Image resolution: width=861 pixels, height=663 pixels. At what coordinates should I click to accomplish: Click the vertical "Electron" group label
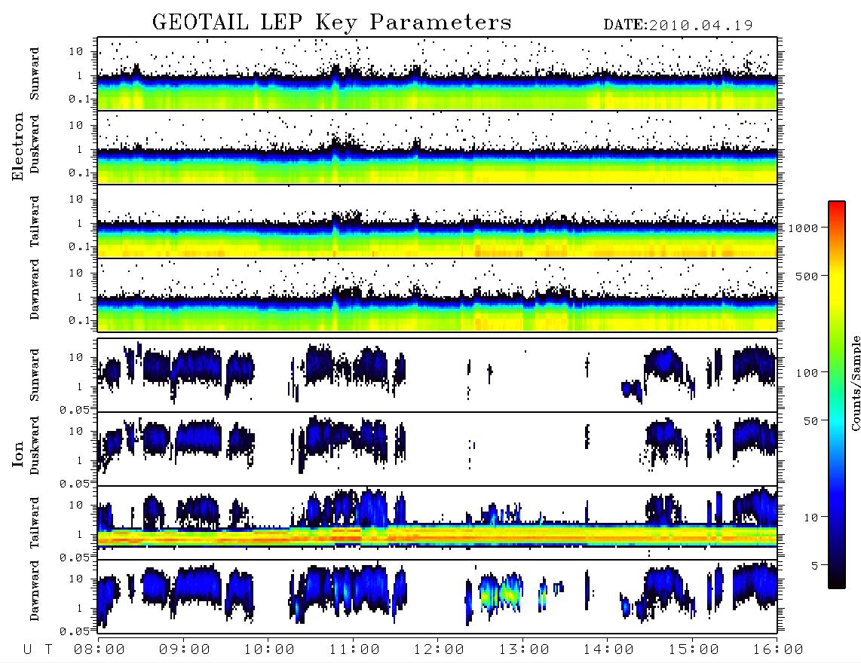pos(18,146)
